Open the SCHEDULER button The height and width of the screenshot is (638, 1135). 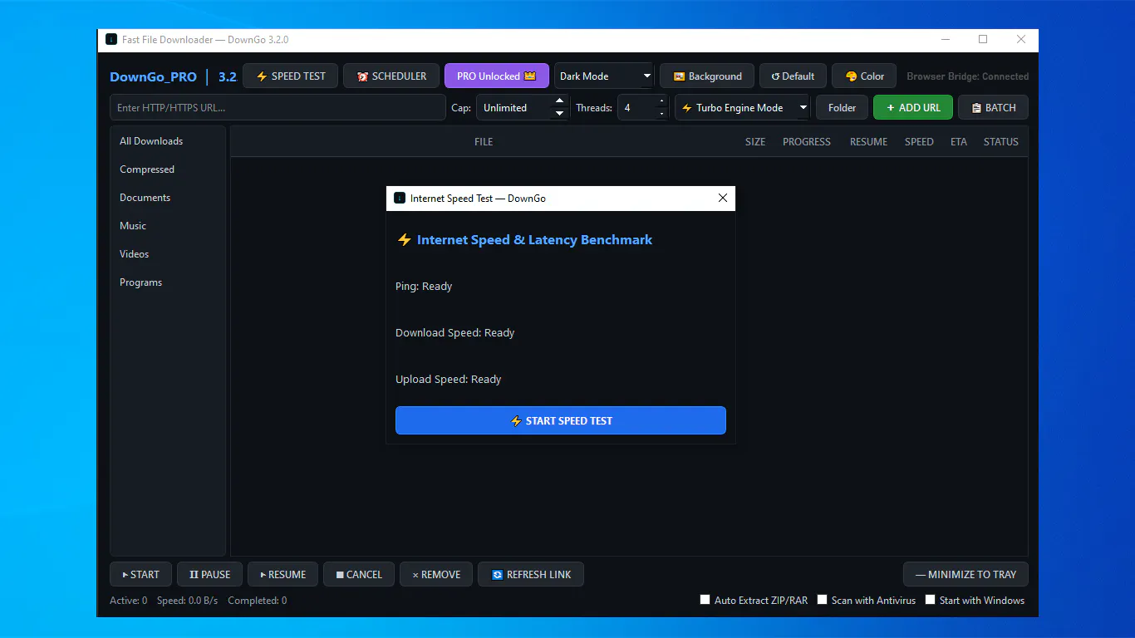click(x=391, y=76)
